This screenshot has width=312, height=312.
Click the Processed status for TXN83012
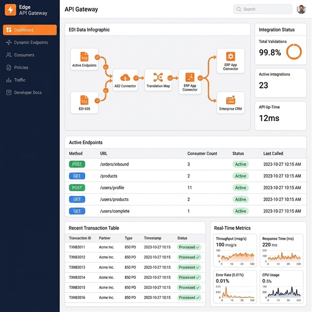(189, 257)
